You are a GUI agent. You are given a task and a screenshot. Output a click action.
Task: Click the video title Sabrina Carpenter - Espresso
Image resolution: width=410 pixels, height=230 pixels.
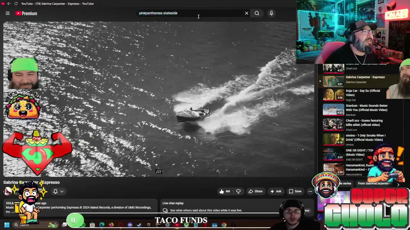(x=31, y=182)
